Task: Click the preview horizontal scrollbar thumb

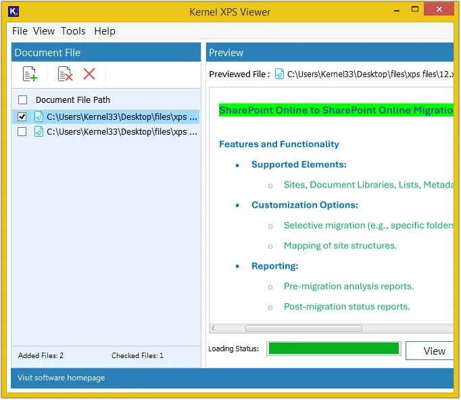Action: point(304,328)
